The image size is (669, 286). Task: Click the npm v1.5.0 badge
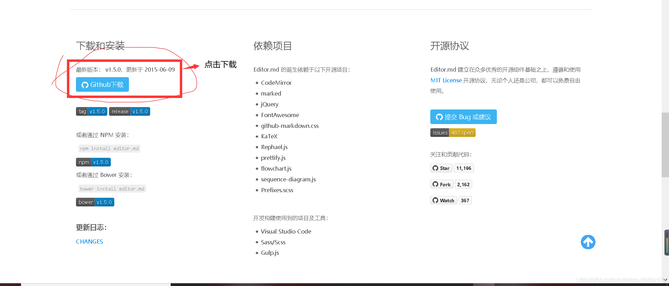pyautogui.click(x=93, y=162)
